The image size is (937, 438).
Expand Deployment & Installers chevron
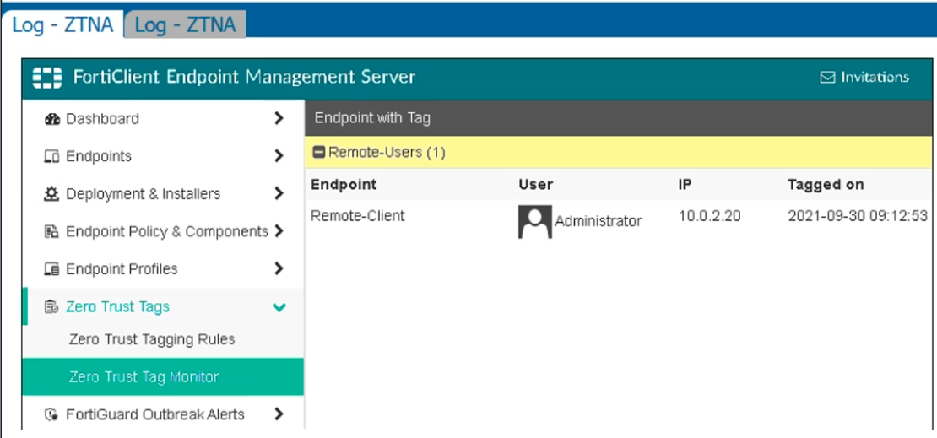pyautogui.click(x=279, y=193)
